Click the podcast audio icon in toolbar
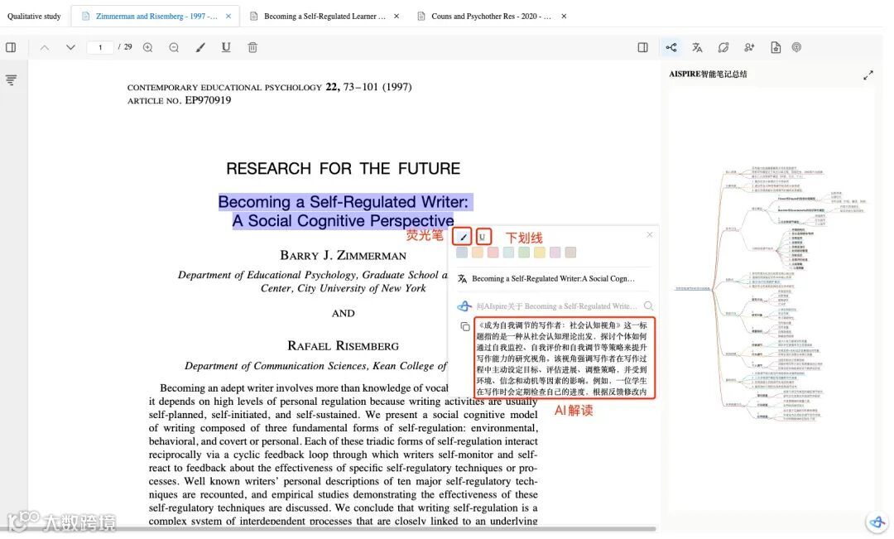Viewport: 894px width, 539px height. click(x=796, y=47)
